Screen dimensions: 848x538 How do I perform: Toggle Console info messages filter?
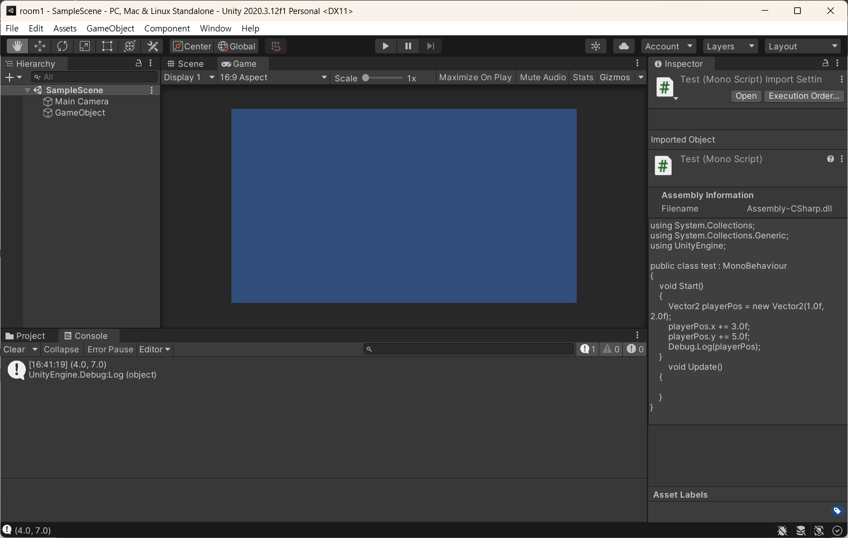pyautogui.click(x=588, y=350)
